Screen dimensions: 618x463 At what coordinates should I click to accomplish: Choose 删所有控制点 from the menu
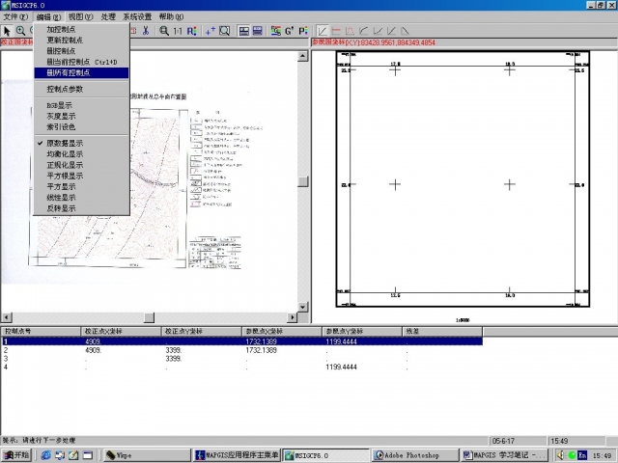coord(69,72)
